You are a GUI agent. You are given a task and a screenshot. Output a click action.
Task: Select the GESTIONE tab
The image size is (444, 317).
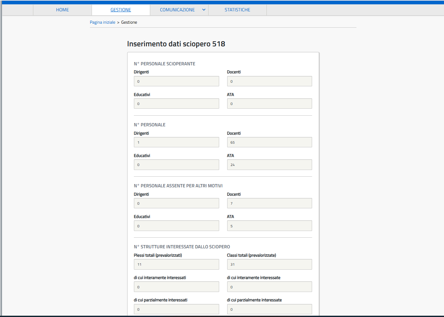click(x=121, y=10)
